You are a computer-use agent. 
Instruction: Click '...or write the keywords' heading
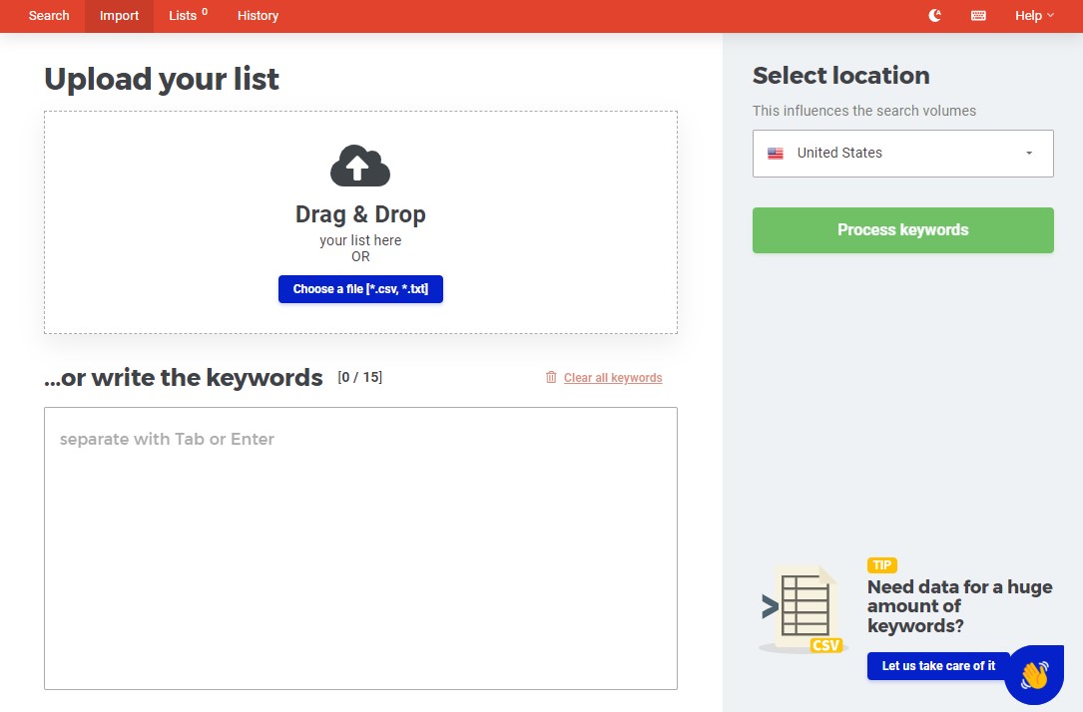click(183, 377)
